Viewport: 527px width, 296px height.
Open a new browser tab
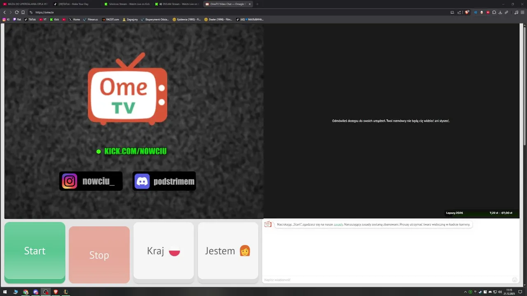click(257, 4)
